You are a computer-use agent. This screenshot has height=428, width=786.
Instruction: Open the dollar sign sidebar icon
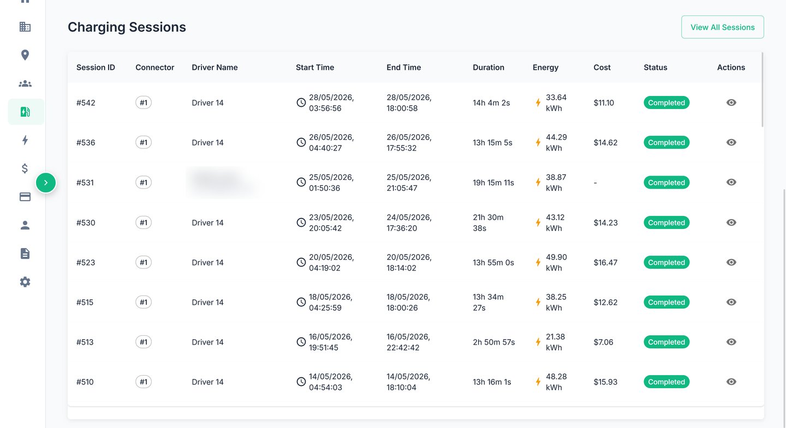[x=25, y=168]
